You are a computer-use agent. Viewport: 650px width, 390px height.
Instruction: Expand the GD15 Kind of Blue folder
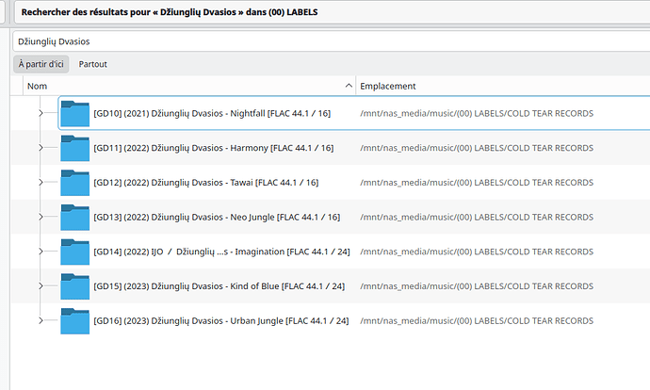(41, 286)
